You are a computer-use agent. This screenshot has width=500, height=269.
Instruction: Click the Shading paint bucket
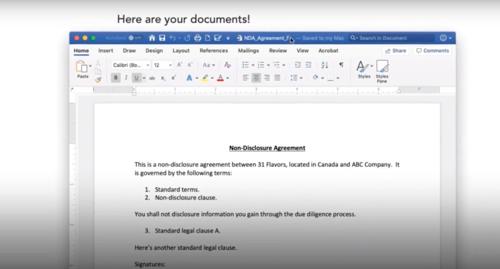(x=315, y=77)
